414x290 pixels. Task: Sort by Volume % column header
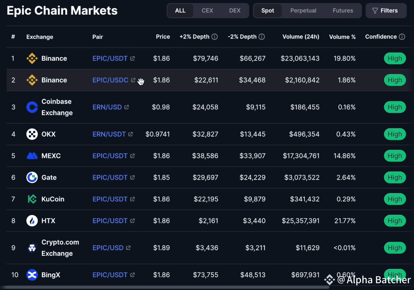[x=342, y=37]
